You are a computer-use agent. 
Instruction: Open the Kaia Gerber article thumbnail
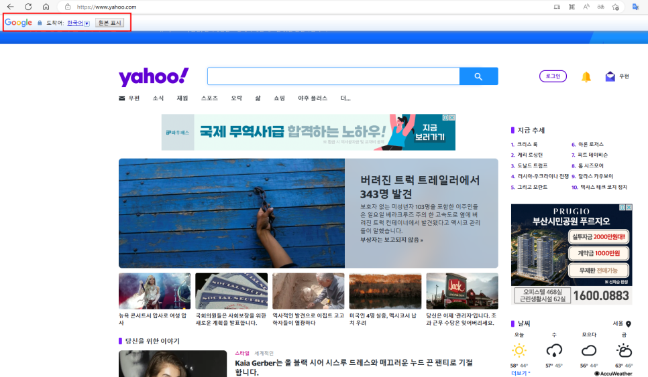(x=173, y=364)
